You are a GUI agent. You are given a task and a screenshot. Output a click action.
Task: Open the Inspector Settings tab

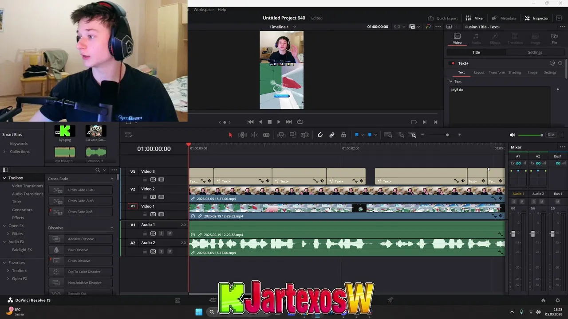[535, 52]
